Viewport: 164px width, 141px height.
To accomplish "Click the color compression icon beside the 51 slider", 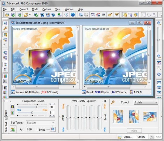I will point(12,113).
